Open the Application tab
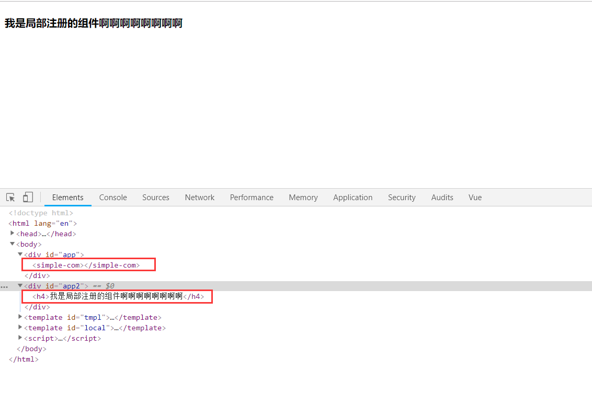This screenshot has height=405, width=592. [352, 198]
